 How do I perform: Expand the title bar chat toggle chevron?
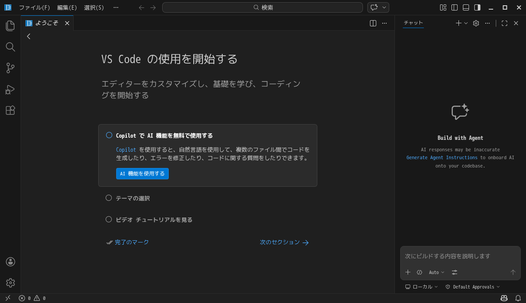coord(384,7)
